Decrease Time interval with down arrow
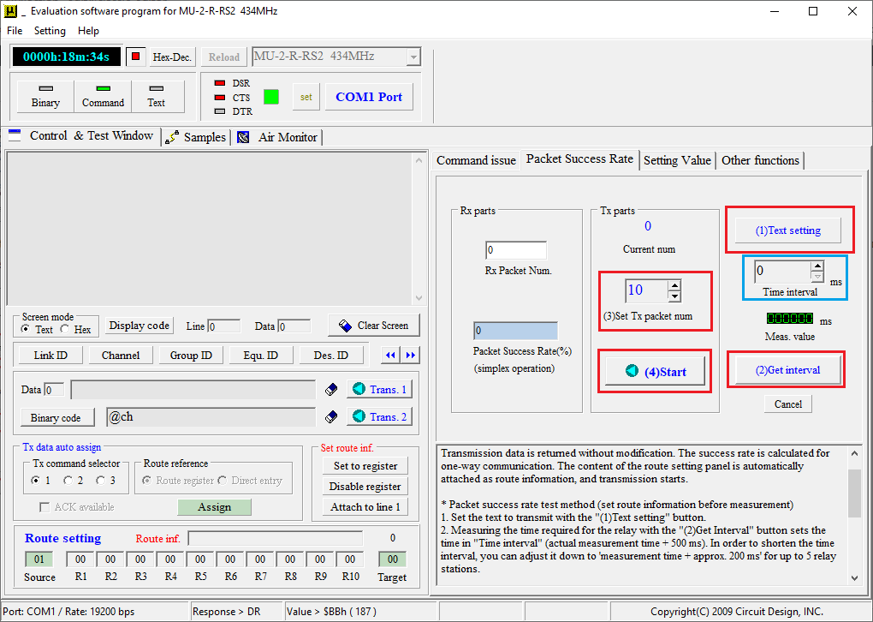The image size is (873, 622). (x=817, y=277)
